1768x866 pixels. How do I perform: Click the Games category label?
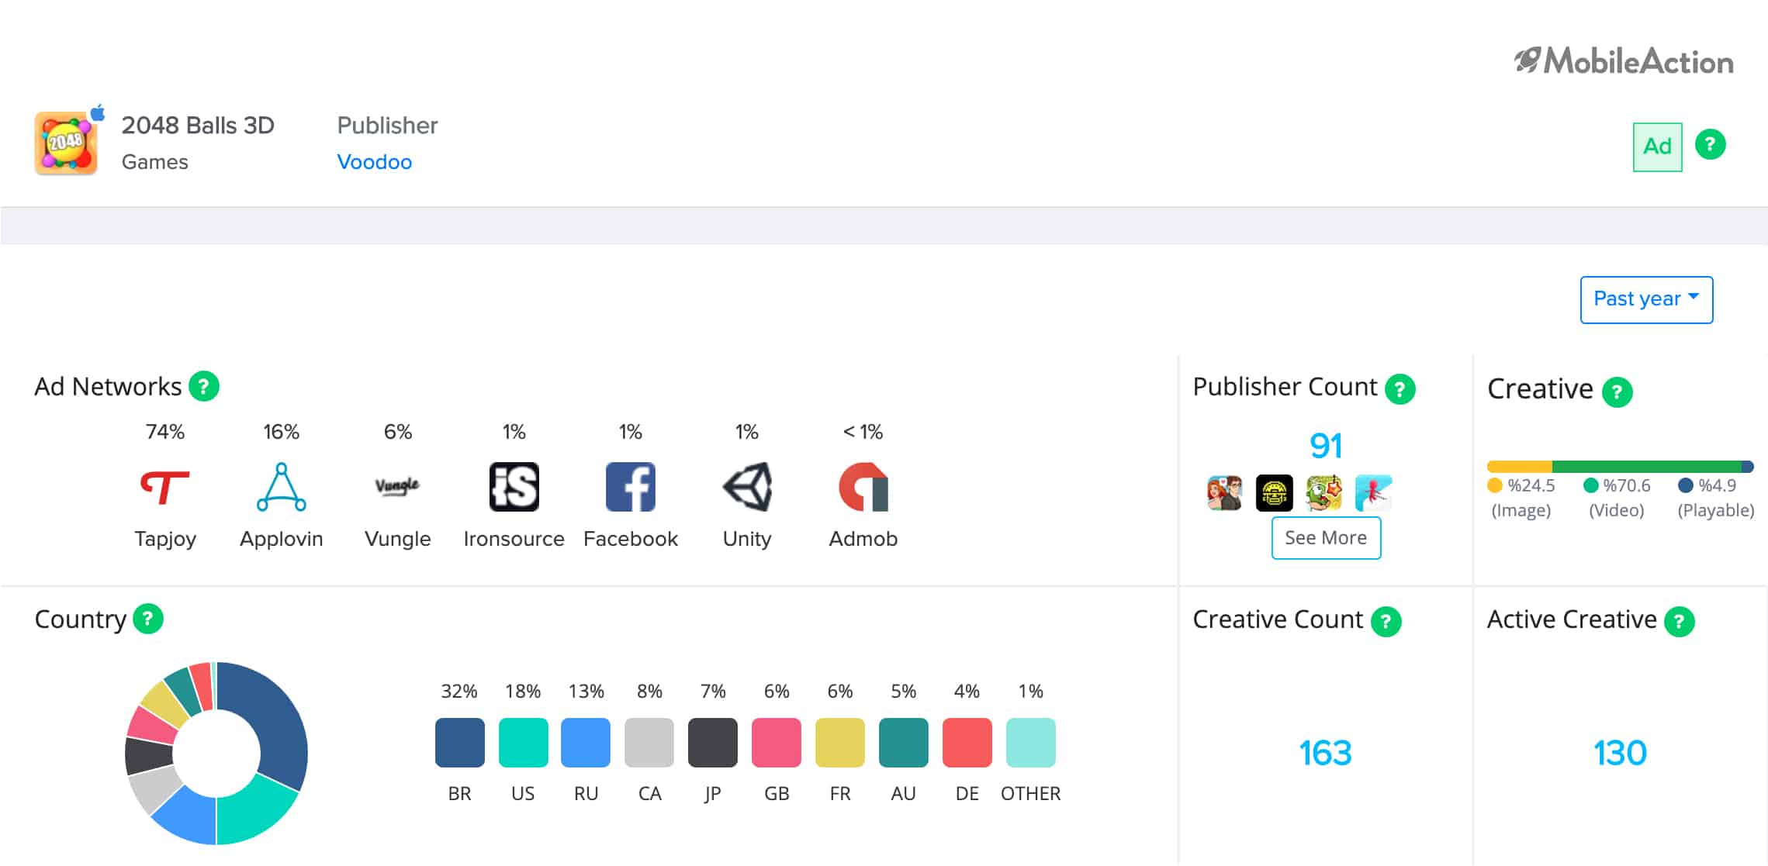point(155,162)
